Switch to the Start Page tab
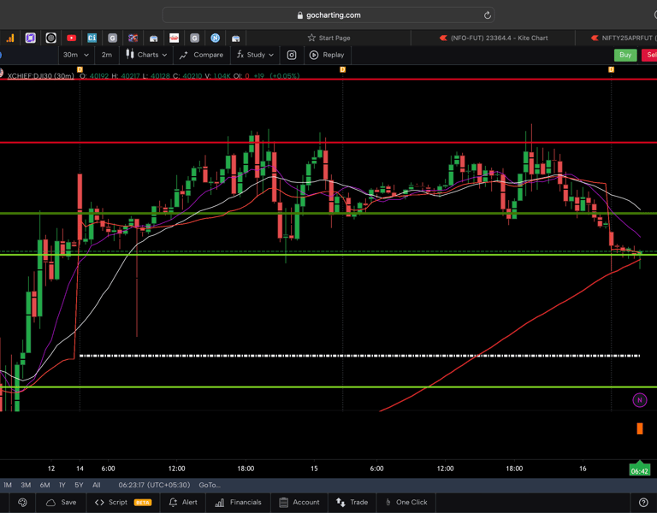 coord(328,38)
